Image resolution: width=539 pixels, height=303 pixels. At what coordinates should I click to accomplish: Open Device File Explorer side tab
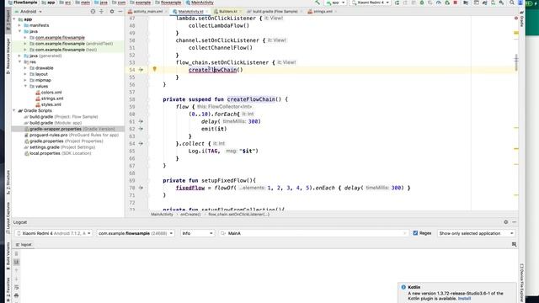[521, 283]
